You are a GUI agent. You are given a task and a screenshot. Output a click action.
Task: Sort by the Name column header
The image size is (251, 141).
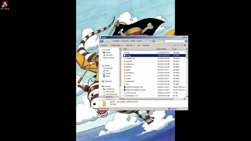[139, 49]
